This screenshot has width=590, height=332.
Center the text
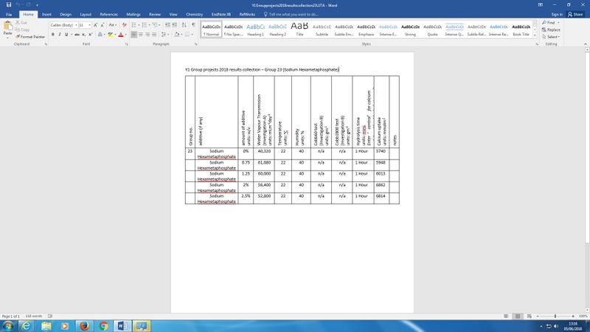141,34
